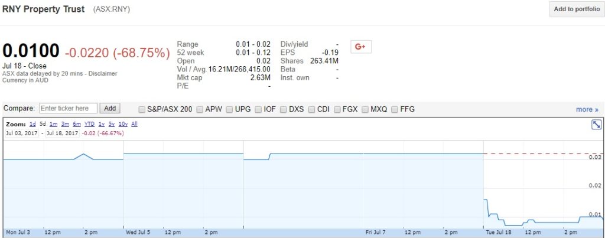Click the Add to portfolio button
The height and width of the screenshot is (238, 605).
click(x=577, y=9)
